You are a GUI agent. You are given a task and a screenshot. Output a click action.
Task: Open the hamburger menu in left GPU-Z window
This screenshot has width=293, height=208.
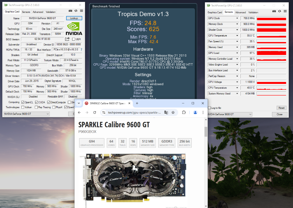(81, 11)
